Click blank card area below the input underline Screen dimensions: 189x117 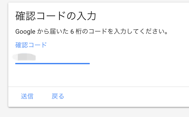point(96,75)
